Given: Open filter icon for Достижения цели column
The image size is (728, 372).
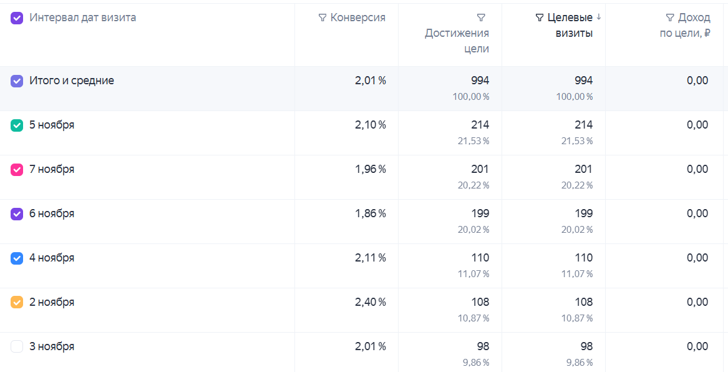Looking at the screenshot, I should point(481,18).
